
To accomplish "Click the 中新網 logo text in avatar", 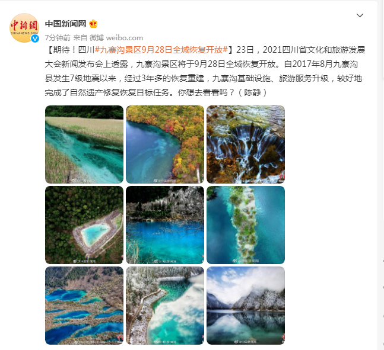I will point(24,25).
